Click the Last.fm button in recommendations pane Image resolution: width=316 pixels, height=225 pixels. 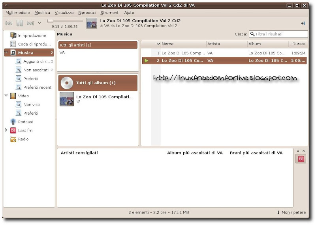(301, 159)
